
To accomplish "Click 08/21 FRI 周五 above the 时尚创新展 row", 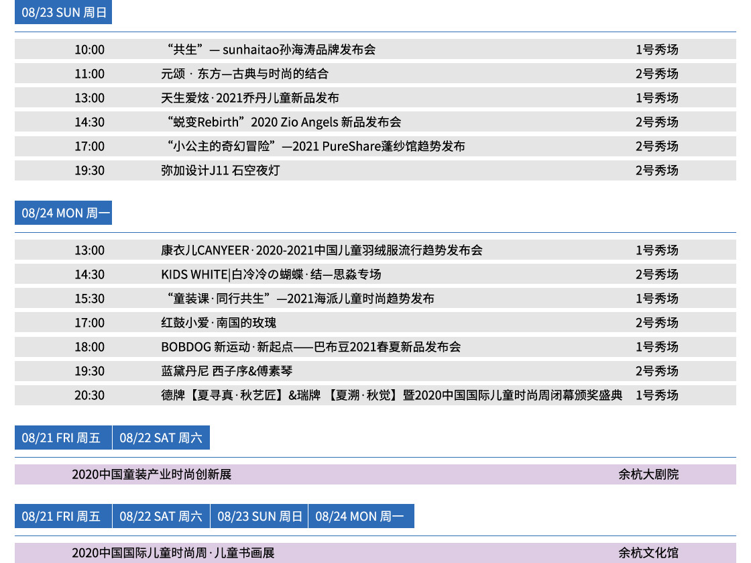I will (63, 438).
